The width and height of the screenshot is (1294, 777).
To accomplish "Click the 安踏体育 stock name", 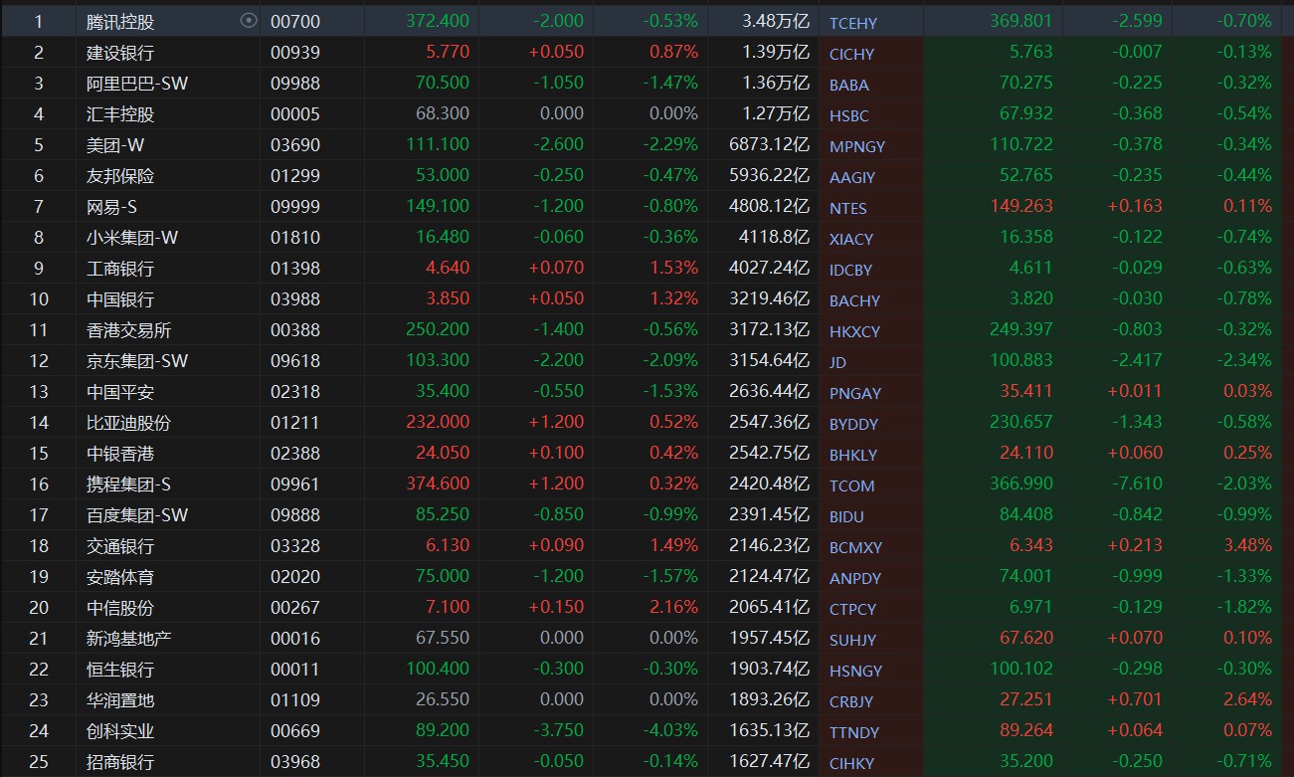I will pyautogui.click(x=120, y=577).
